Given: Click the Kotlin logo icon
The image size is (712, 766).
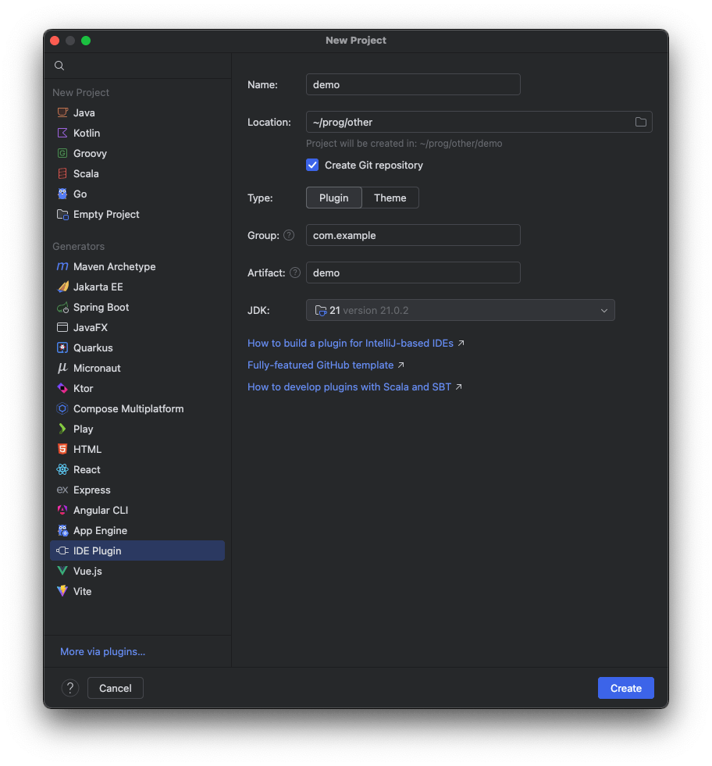Looking at the screenshot, I should tap(62, 133).
